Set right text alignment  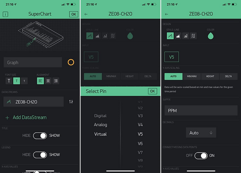[x=56, y=81]
